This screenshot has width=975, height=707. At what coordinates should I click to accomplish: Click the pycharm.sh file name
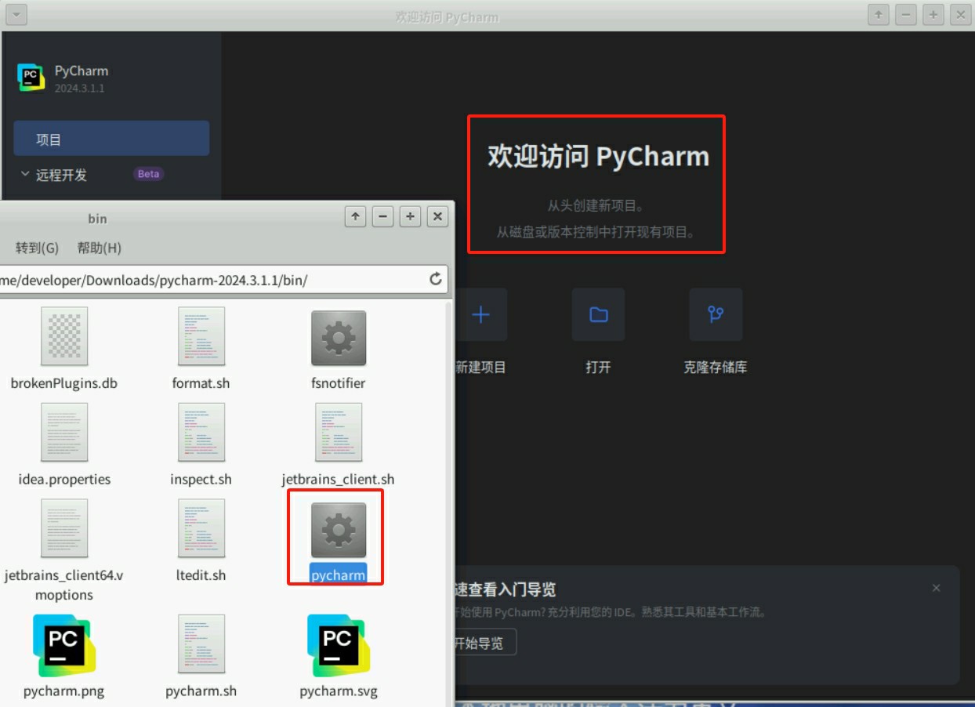pyautogui.click(x=201, y=691)
